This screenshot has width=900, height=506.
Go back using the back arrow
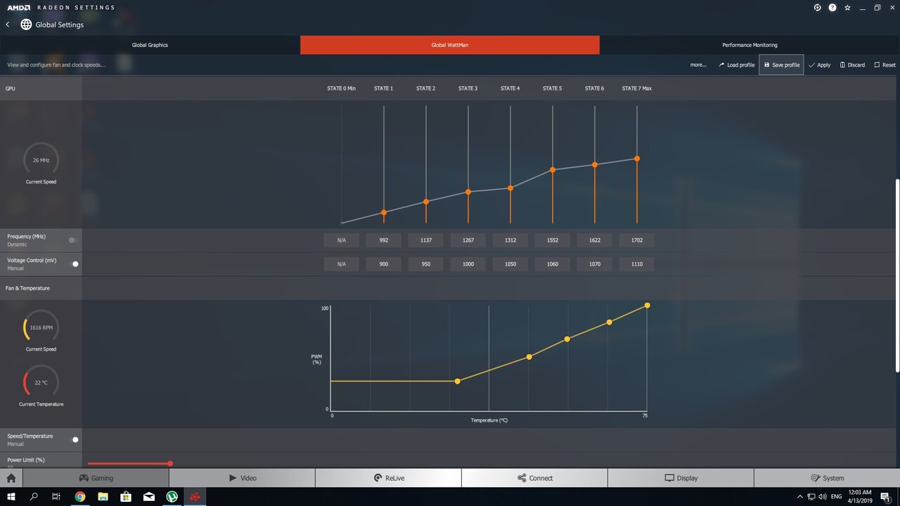[x=8, y=25]
